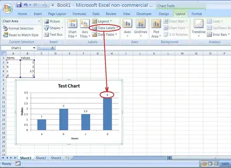Viewport: 231px width, 168px height.
Task: Select Normal view button in status bar
Action: coord(204,164)
